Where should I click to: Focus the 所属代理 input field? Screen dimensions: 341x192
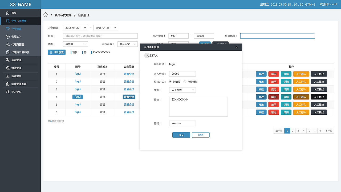278,36
